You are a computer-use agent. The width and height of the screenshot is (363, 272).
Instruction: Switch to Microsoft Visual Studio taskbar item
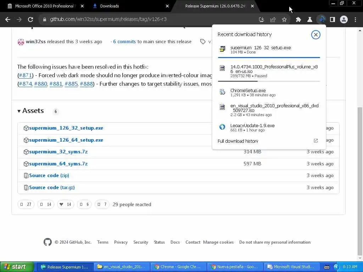291,267
